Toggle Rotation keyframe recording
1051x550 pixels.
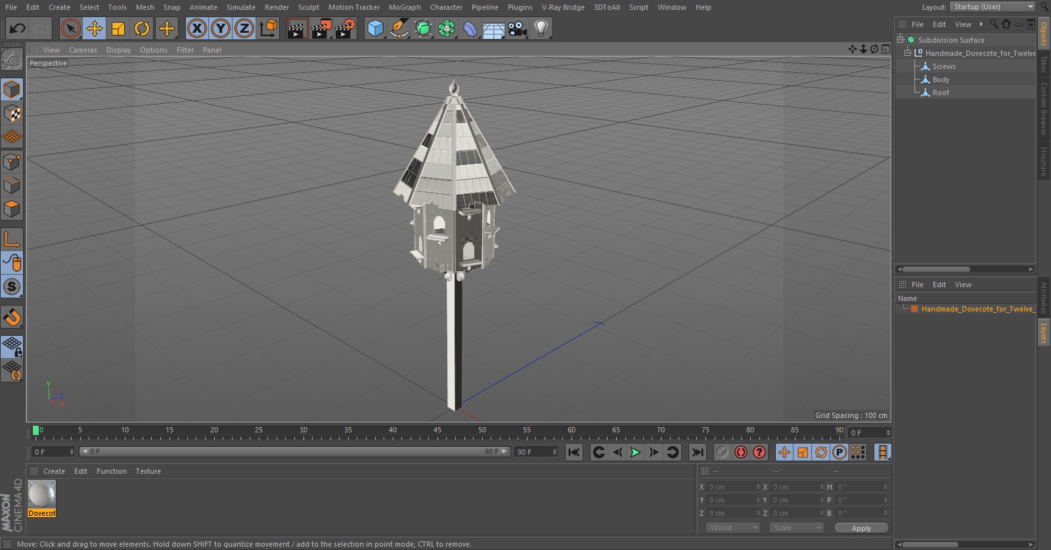pos(821,452)
